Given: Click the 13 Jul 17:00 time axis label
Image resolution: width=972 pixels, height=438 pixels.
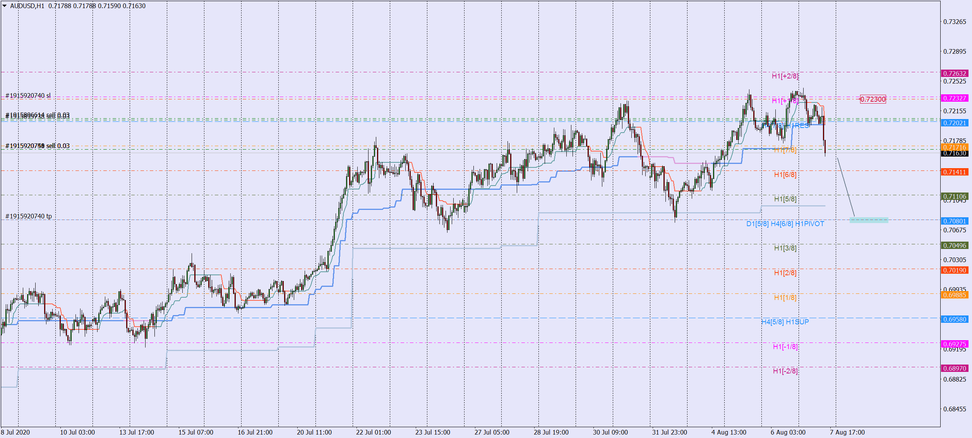Looking at the screenshot, I should click(x=137, y=432).
